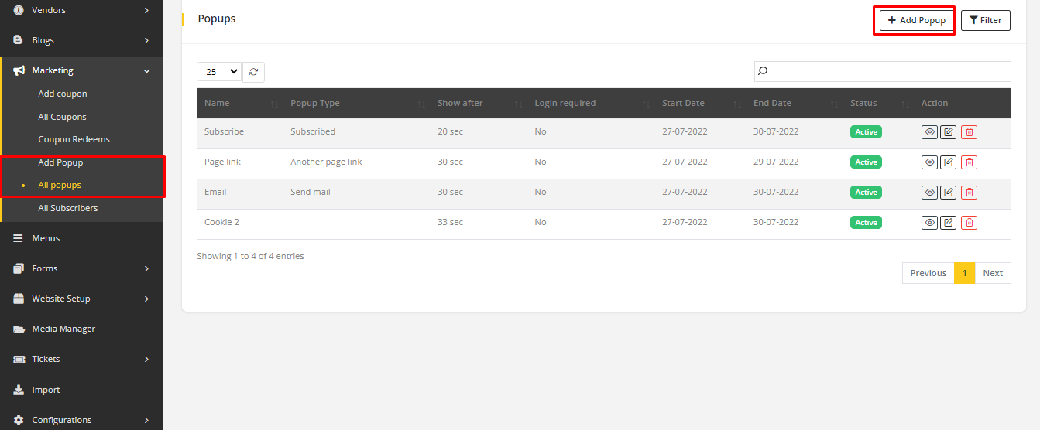The height and width of the screenshot is (430, 1040).
Task: Go to Previous page
Action: click(928, 273)
